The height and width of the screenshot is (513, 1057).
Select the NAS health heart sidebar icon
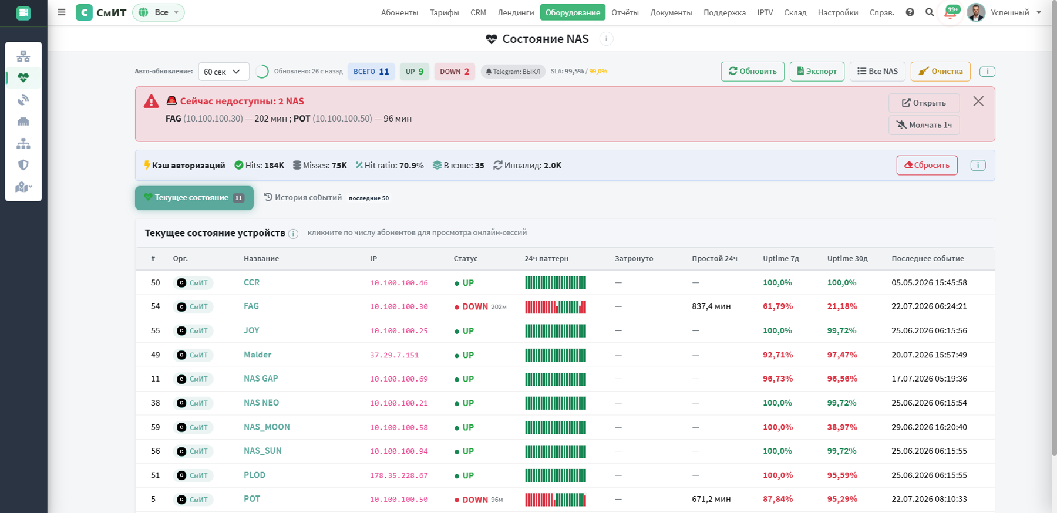23,77
